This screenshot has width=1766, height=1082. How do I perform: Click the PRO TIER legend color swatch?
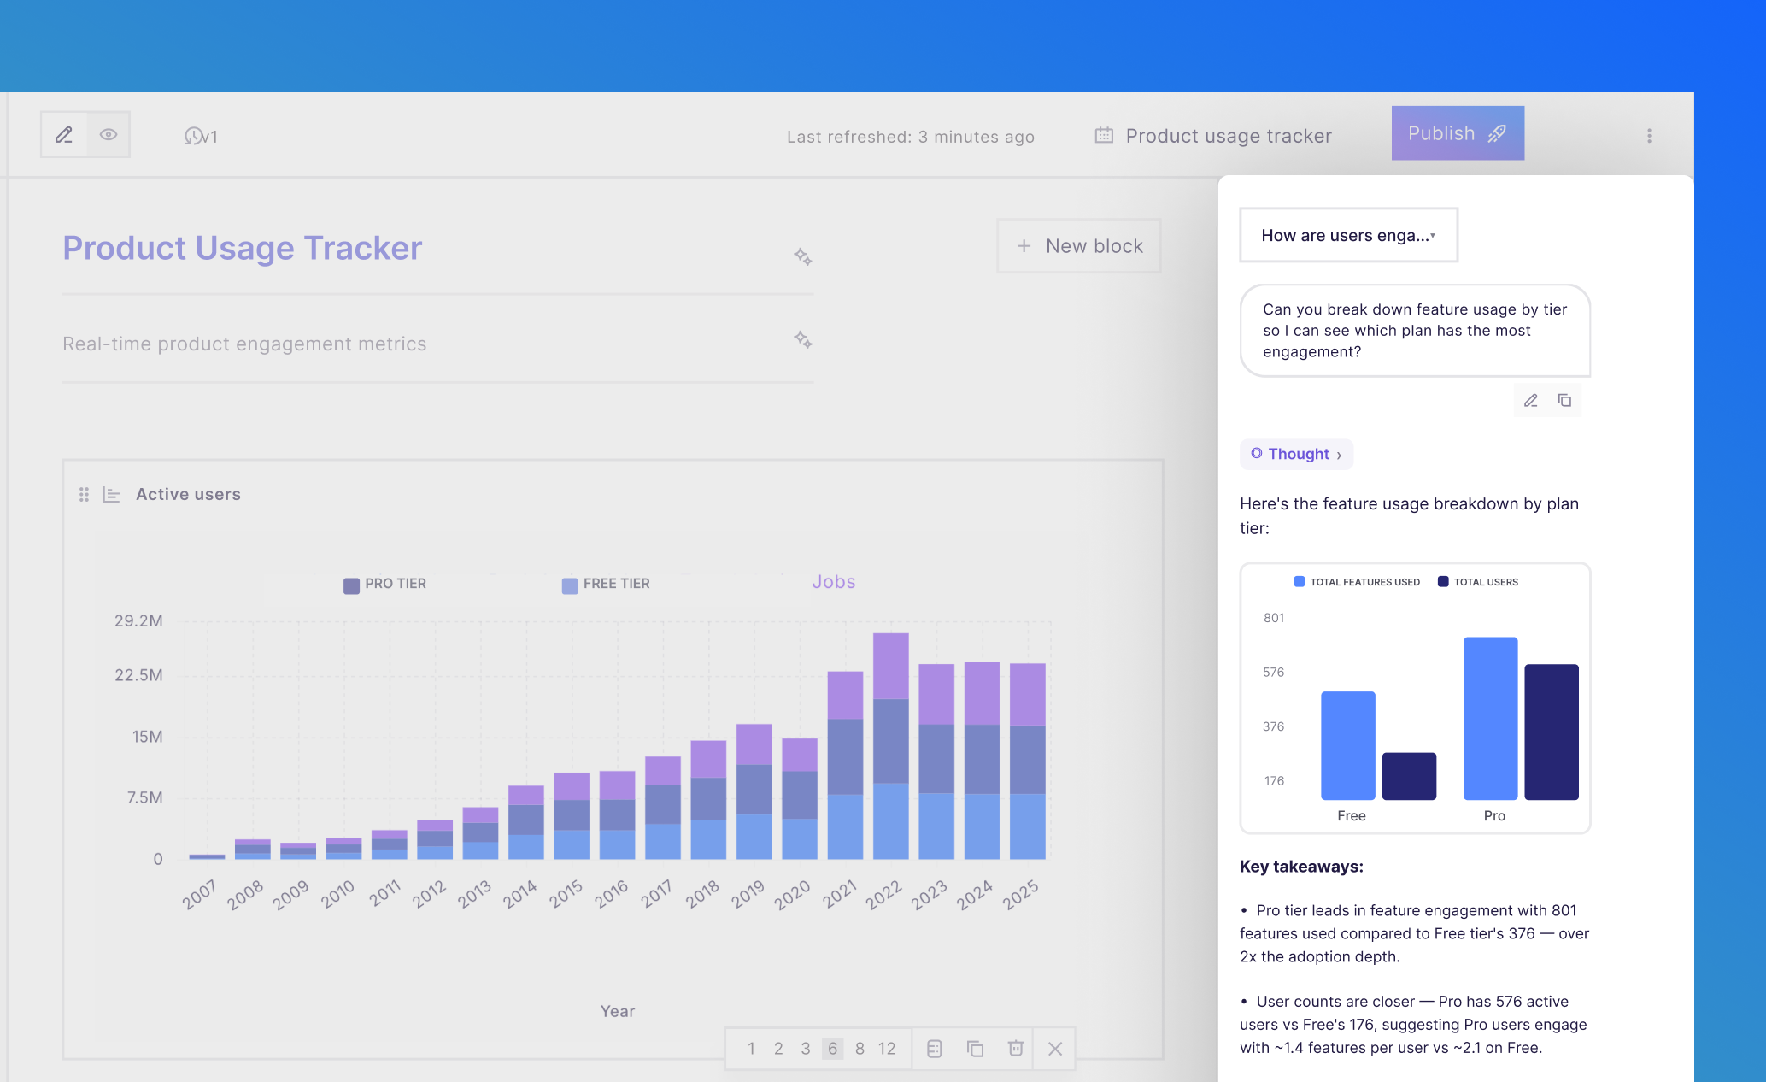350,584
